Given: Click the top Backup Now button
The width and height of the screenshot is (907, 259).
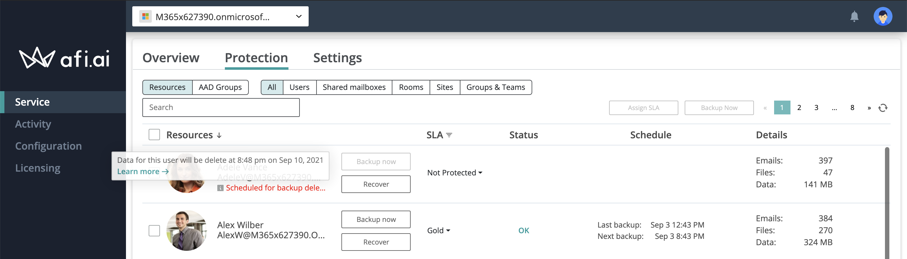Looking at the screenshot, I should [x=719, y=108].
